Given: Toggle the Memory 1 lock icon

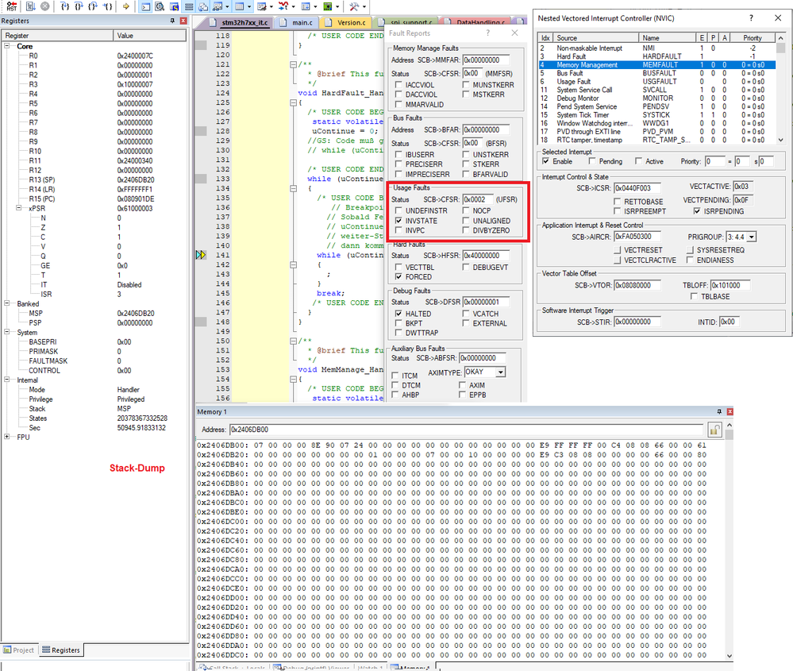Looking at the screenshot, I should pos(714,430).
